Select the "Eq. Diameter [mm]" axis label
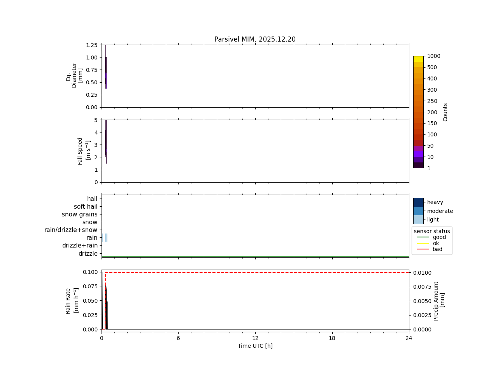This screenshot has height=373, width=498. (x=74, y=75)
